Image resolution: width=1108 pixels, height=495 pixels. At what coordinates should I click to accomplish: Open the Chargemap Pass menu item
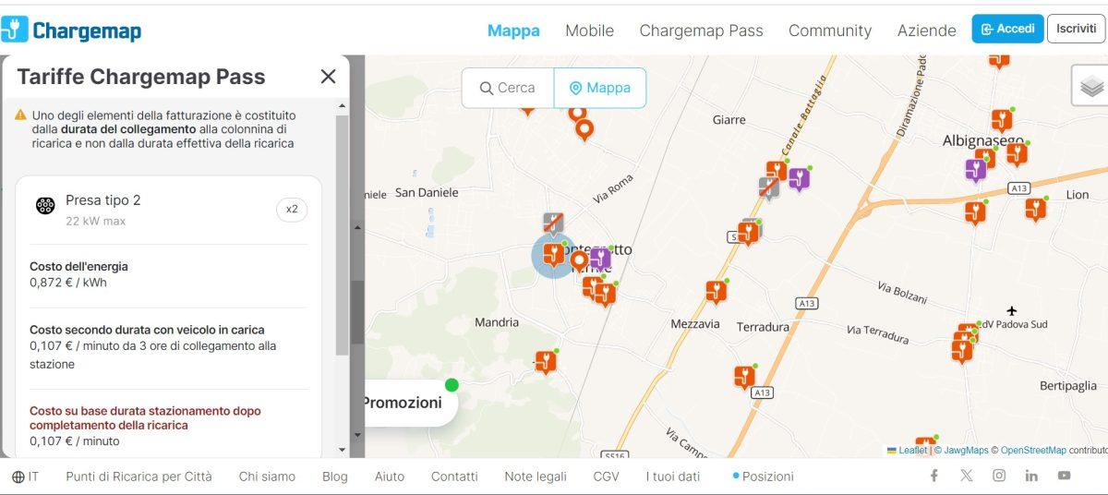(x=701, y=30)
